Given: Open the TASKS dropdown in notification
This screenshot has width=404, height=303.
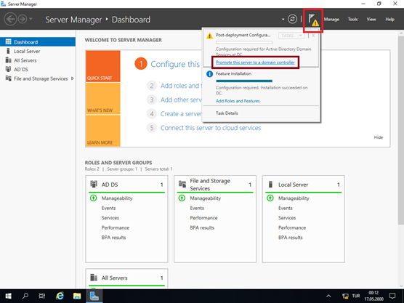Looking at the screenshot, I should pyautogui.click(x=291, y=36).
